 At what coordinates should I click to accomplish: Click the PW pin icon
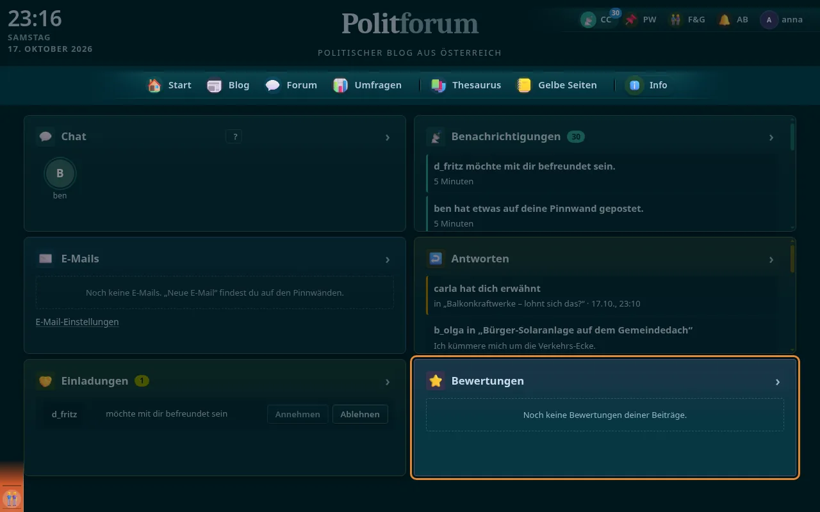point(632,20)
